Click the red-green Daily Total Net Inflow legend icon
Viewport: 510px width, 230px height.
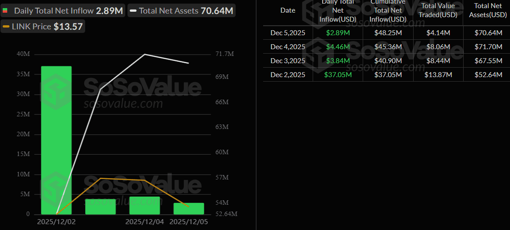pos(5,10)
